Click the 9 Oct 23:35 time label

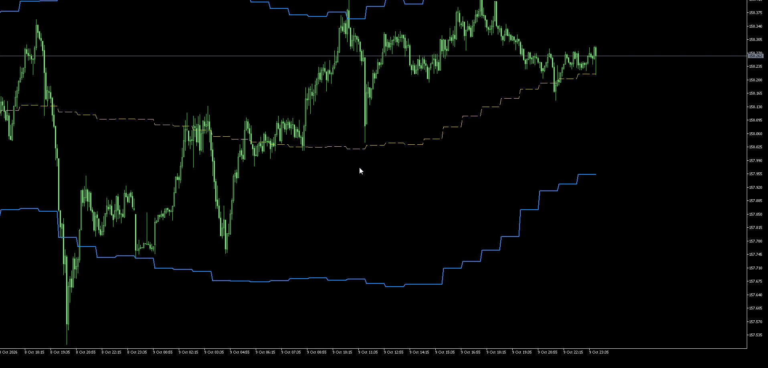(x=599, y=352)
